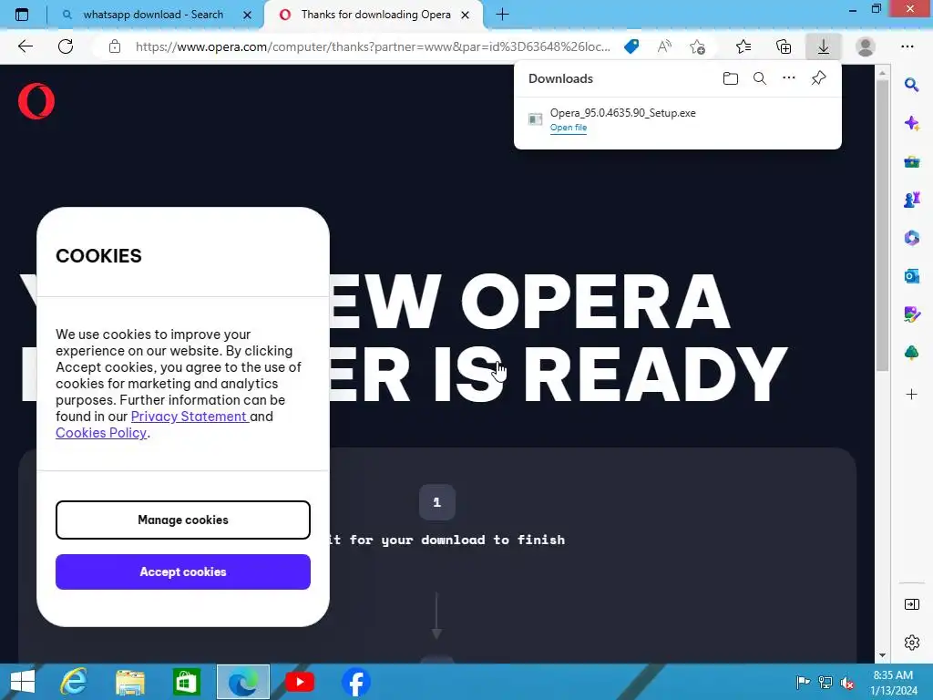Open Microsoft 365 icon in sidebar
This screenshot has height=700, width=933.
911,238
